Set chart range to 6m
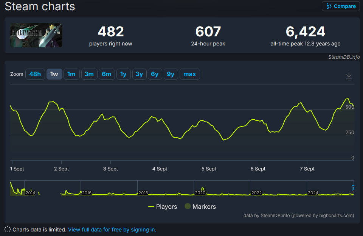Viewport: 363px width, 236px height. tap(107, 74)
